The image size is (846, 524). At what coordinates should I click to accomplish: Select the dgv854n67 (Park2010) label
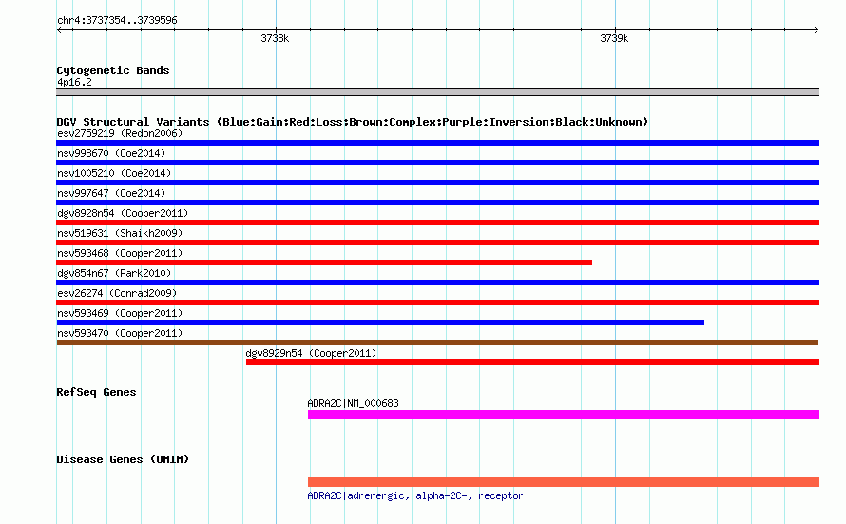pyautogui.click(x=114, y=273)
